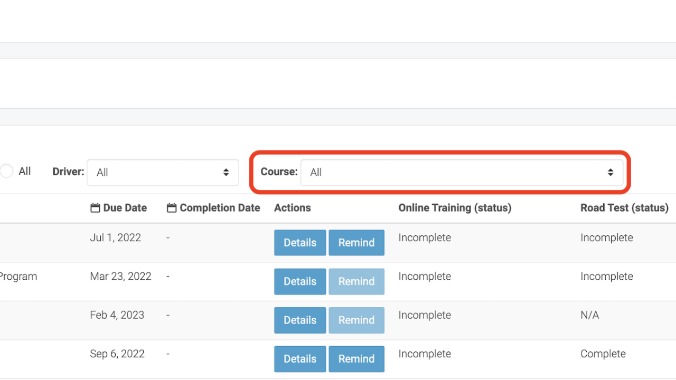
Task: Click the calendar icon beside Completion Date
Action: coord(171,208)
